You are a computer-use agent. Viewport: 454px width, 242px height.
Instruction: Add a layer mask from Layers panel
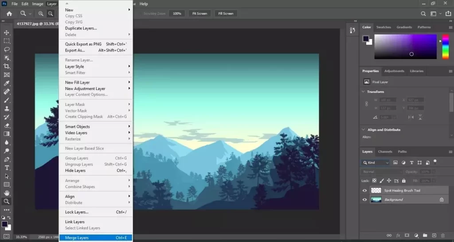pyautogui.click(x=407, y=236)
